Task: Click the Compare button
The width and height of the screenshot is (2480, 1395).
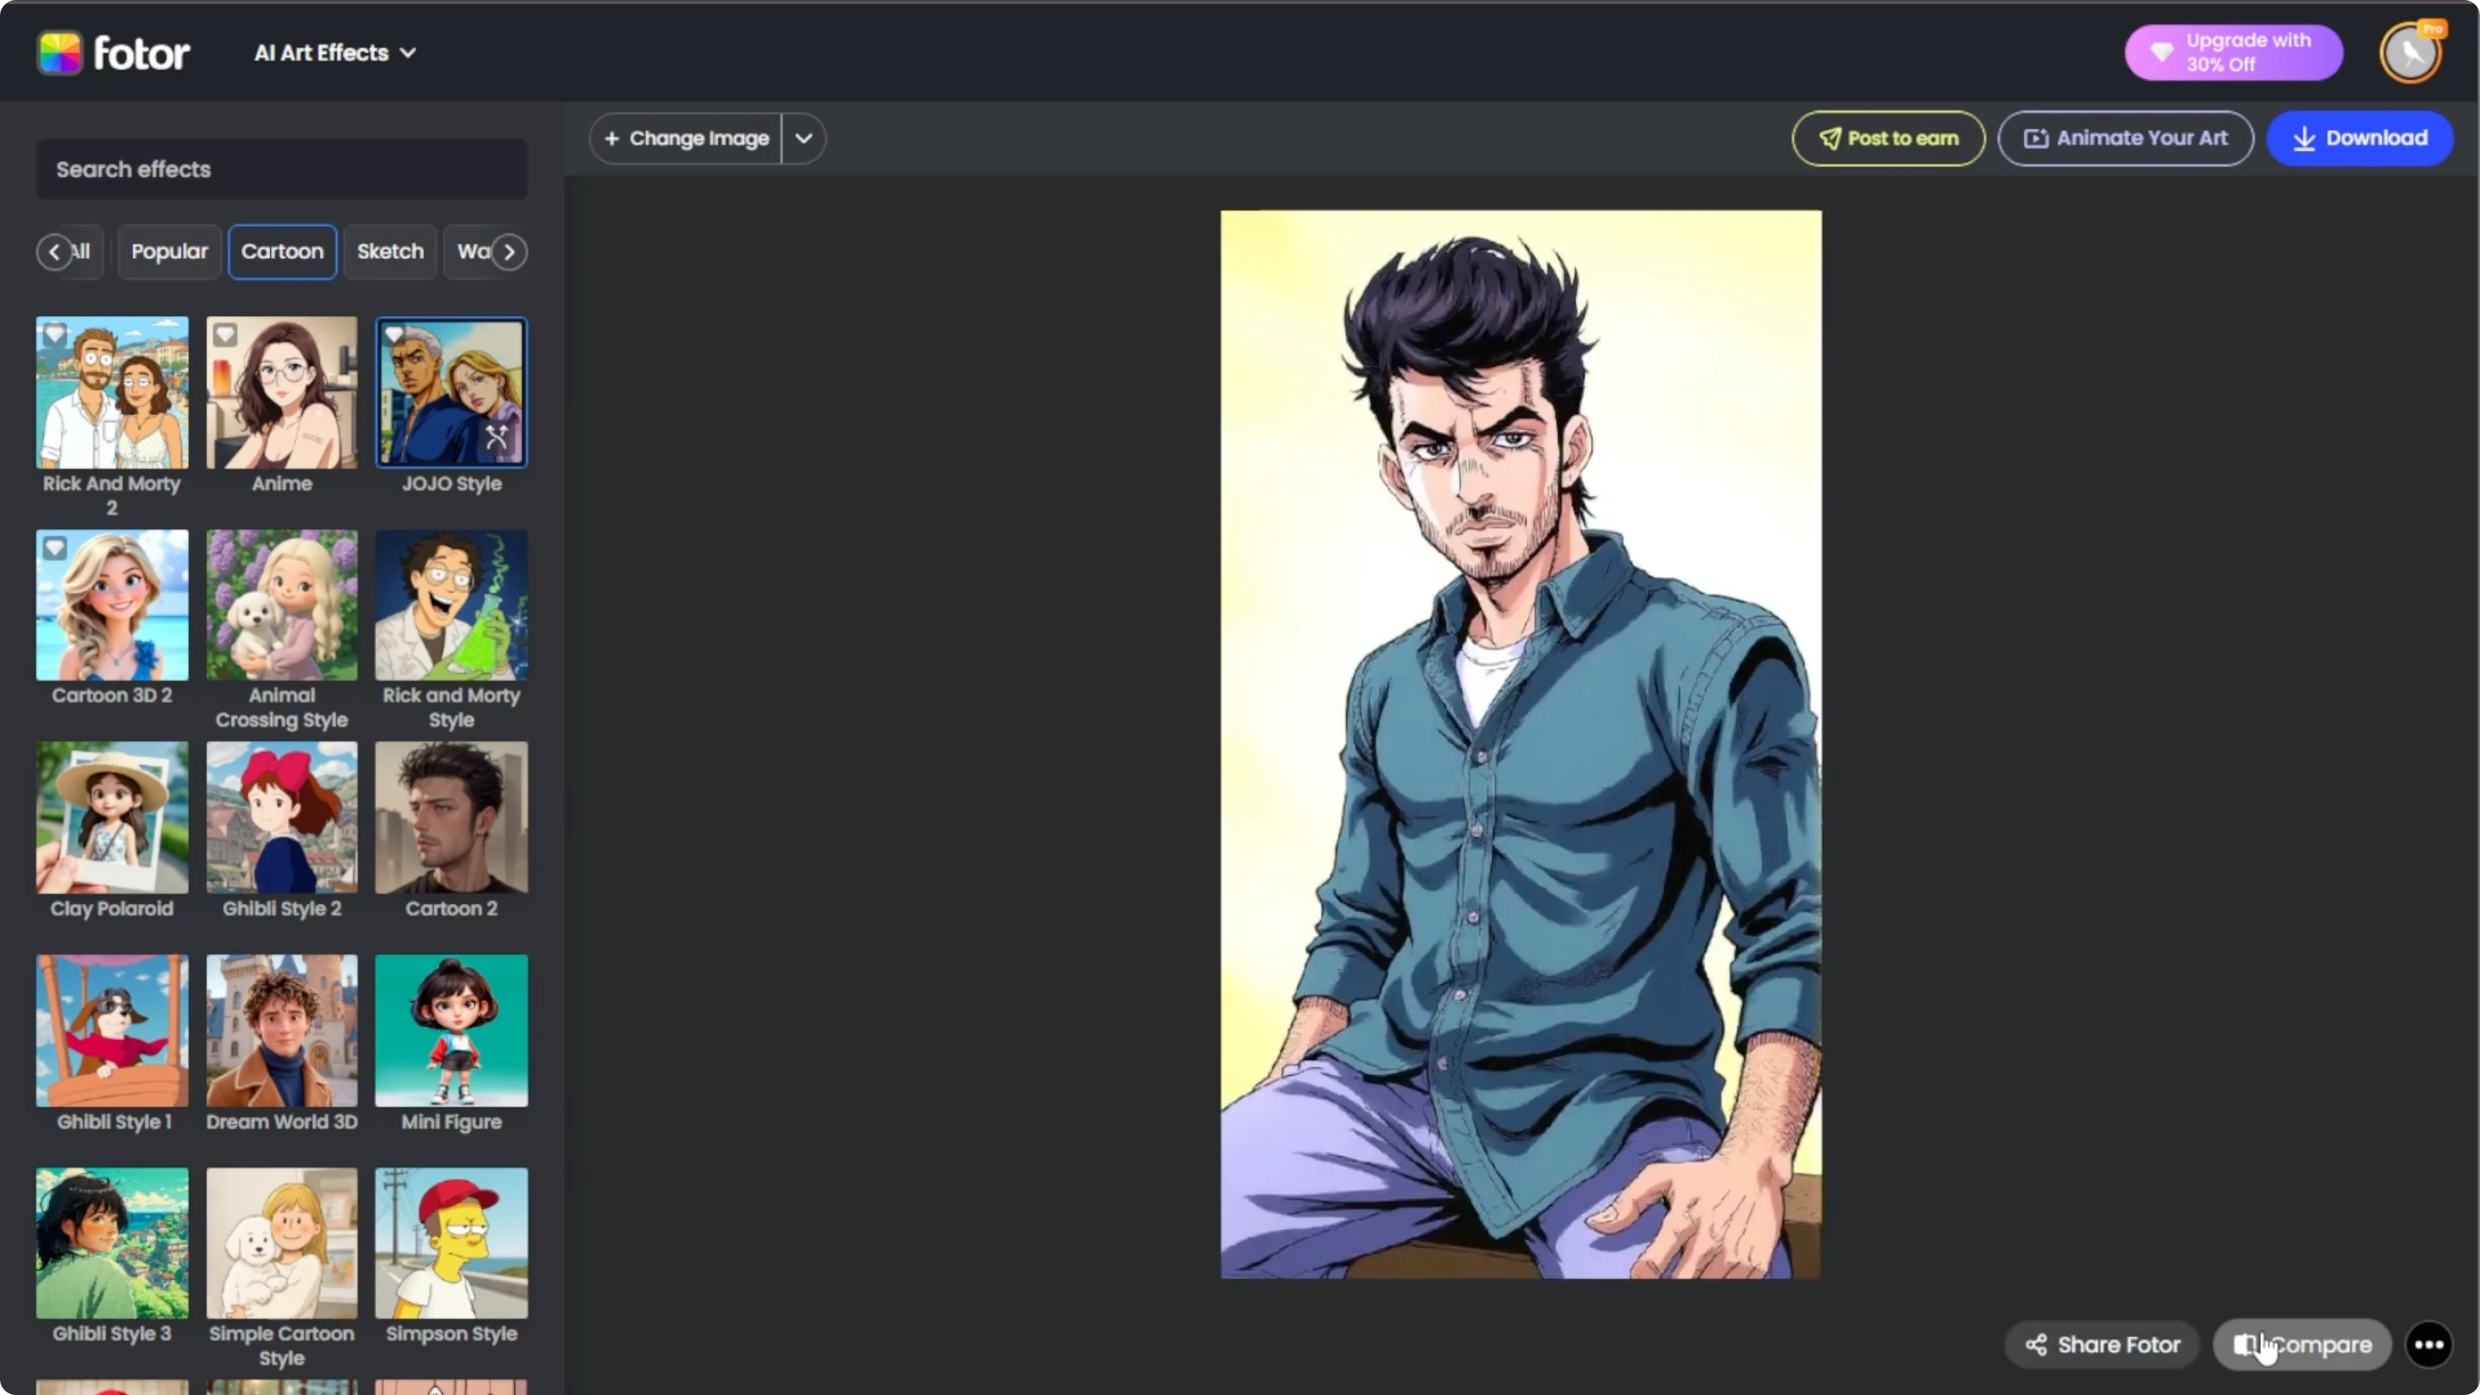Action: point(2303,1345)
